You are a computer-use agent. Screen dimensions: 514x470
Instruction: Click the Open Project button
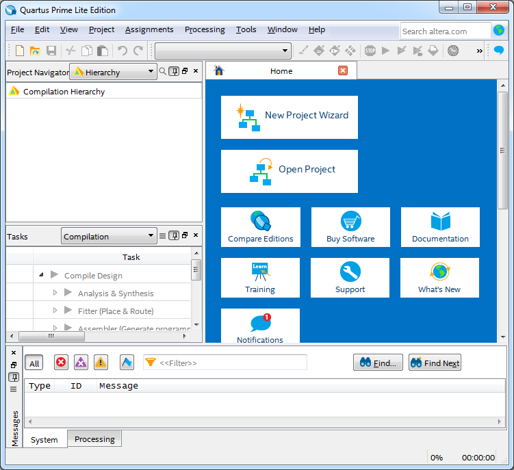pyautogui.click(x=290, y=172)
